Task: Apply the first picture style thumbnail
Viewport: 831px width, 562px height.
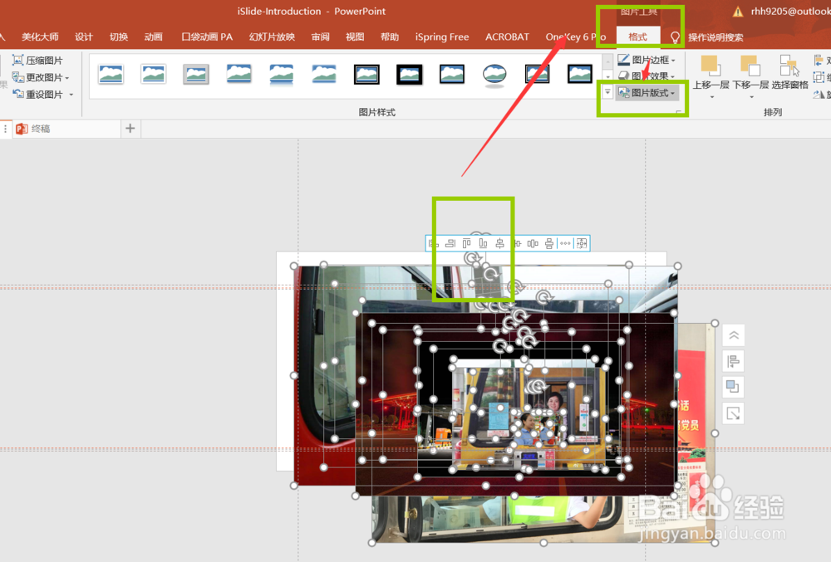Action: click(x=111, y=75)
